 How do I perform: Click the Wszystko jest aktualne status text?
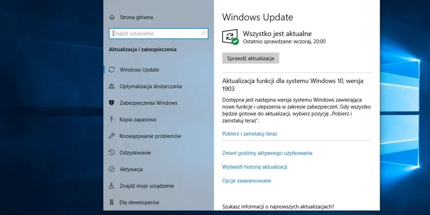point(277,34)
